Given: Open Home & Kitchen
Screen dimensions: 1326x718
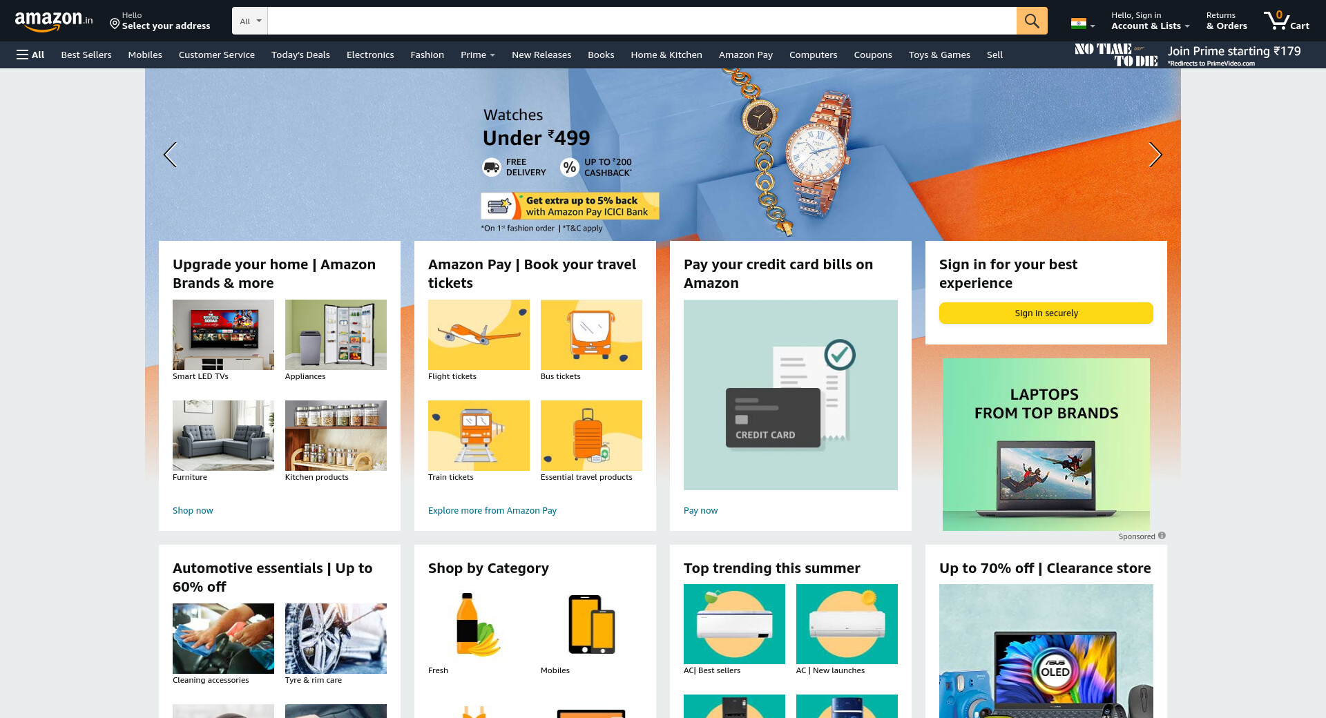Looking at the screenshot, I should (x=666, y=55).
